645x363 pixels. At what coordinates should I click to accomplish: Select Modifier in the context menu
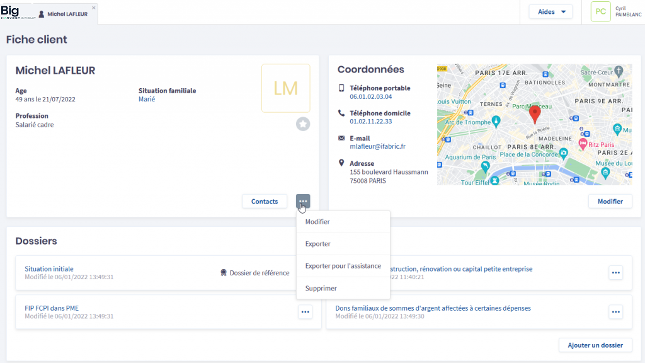coord(317,222)
